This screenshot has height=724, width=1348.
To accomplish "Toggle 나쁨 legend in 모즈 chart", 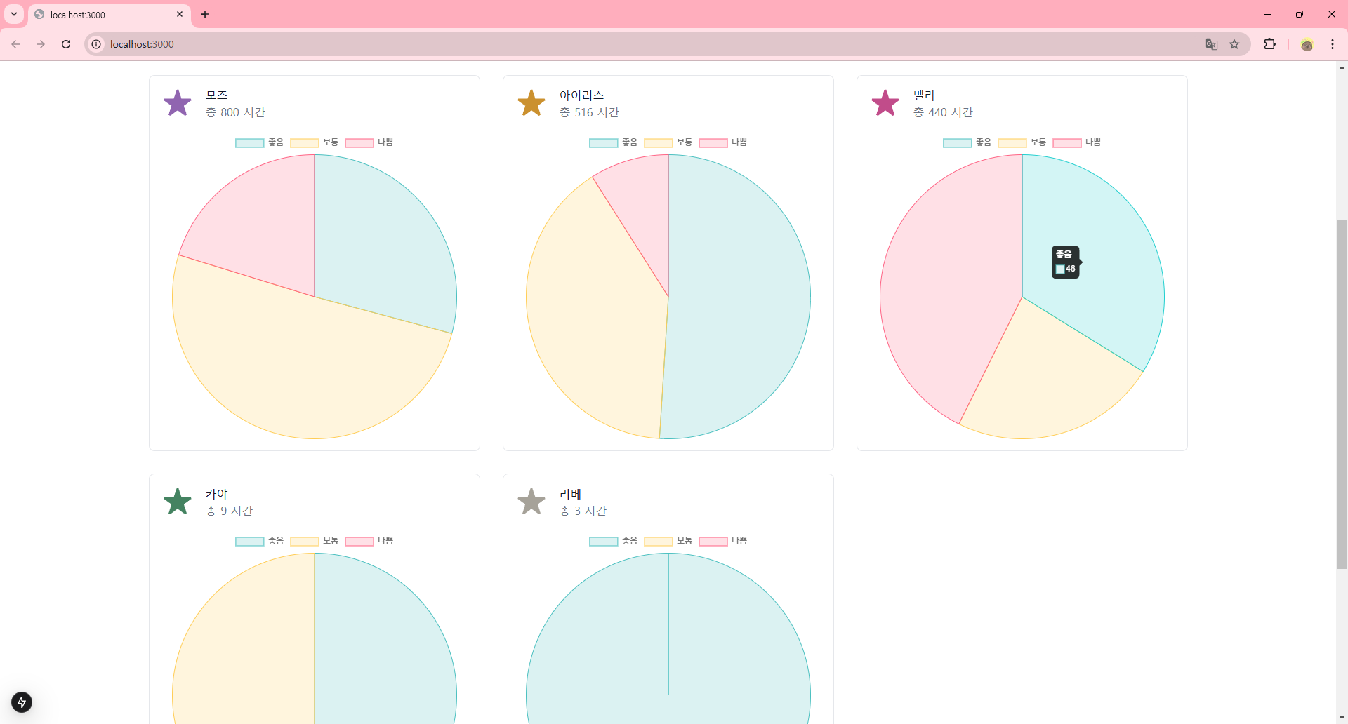I will (369, 142).
